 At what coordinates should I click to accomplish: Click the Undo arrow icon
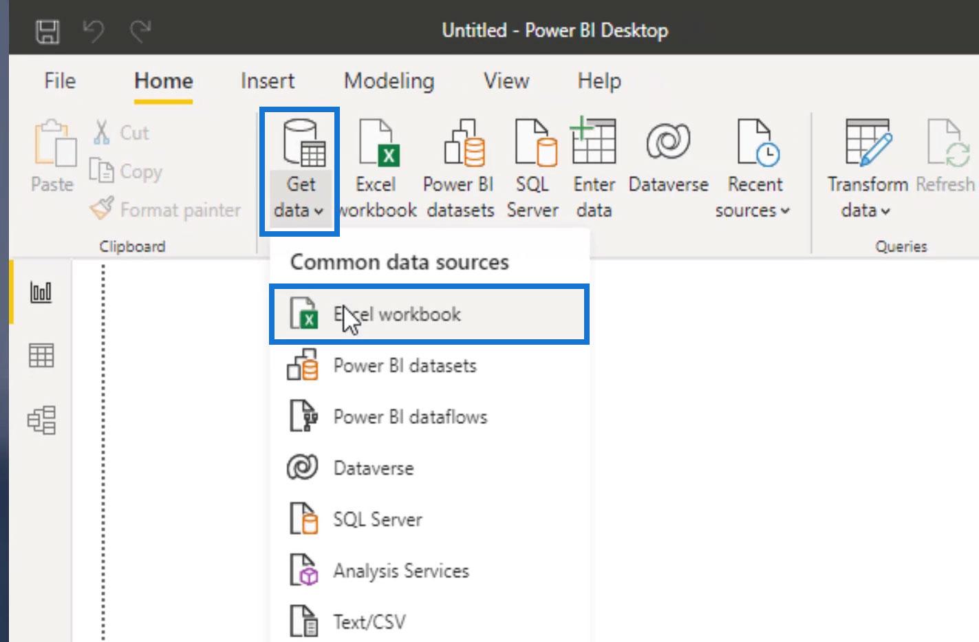pos(93,31)
